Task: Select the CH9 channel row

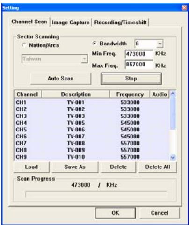Action: [92, 157]
